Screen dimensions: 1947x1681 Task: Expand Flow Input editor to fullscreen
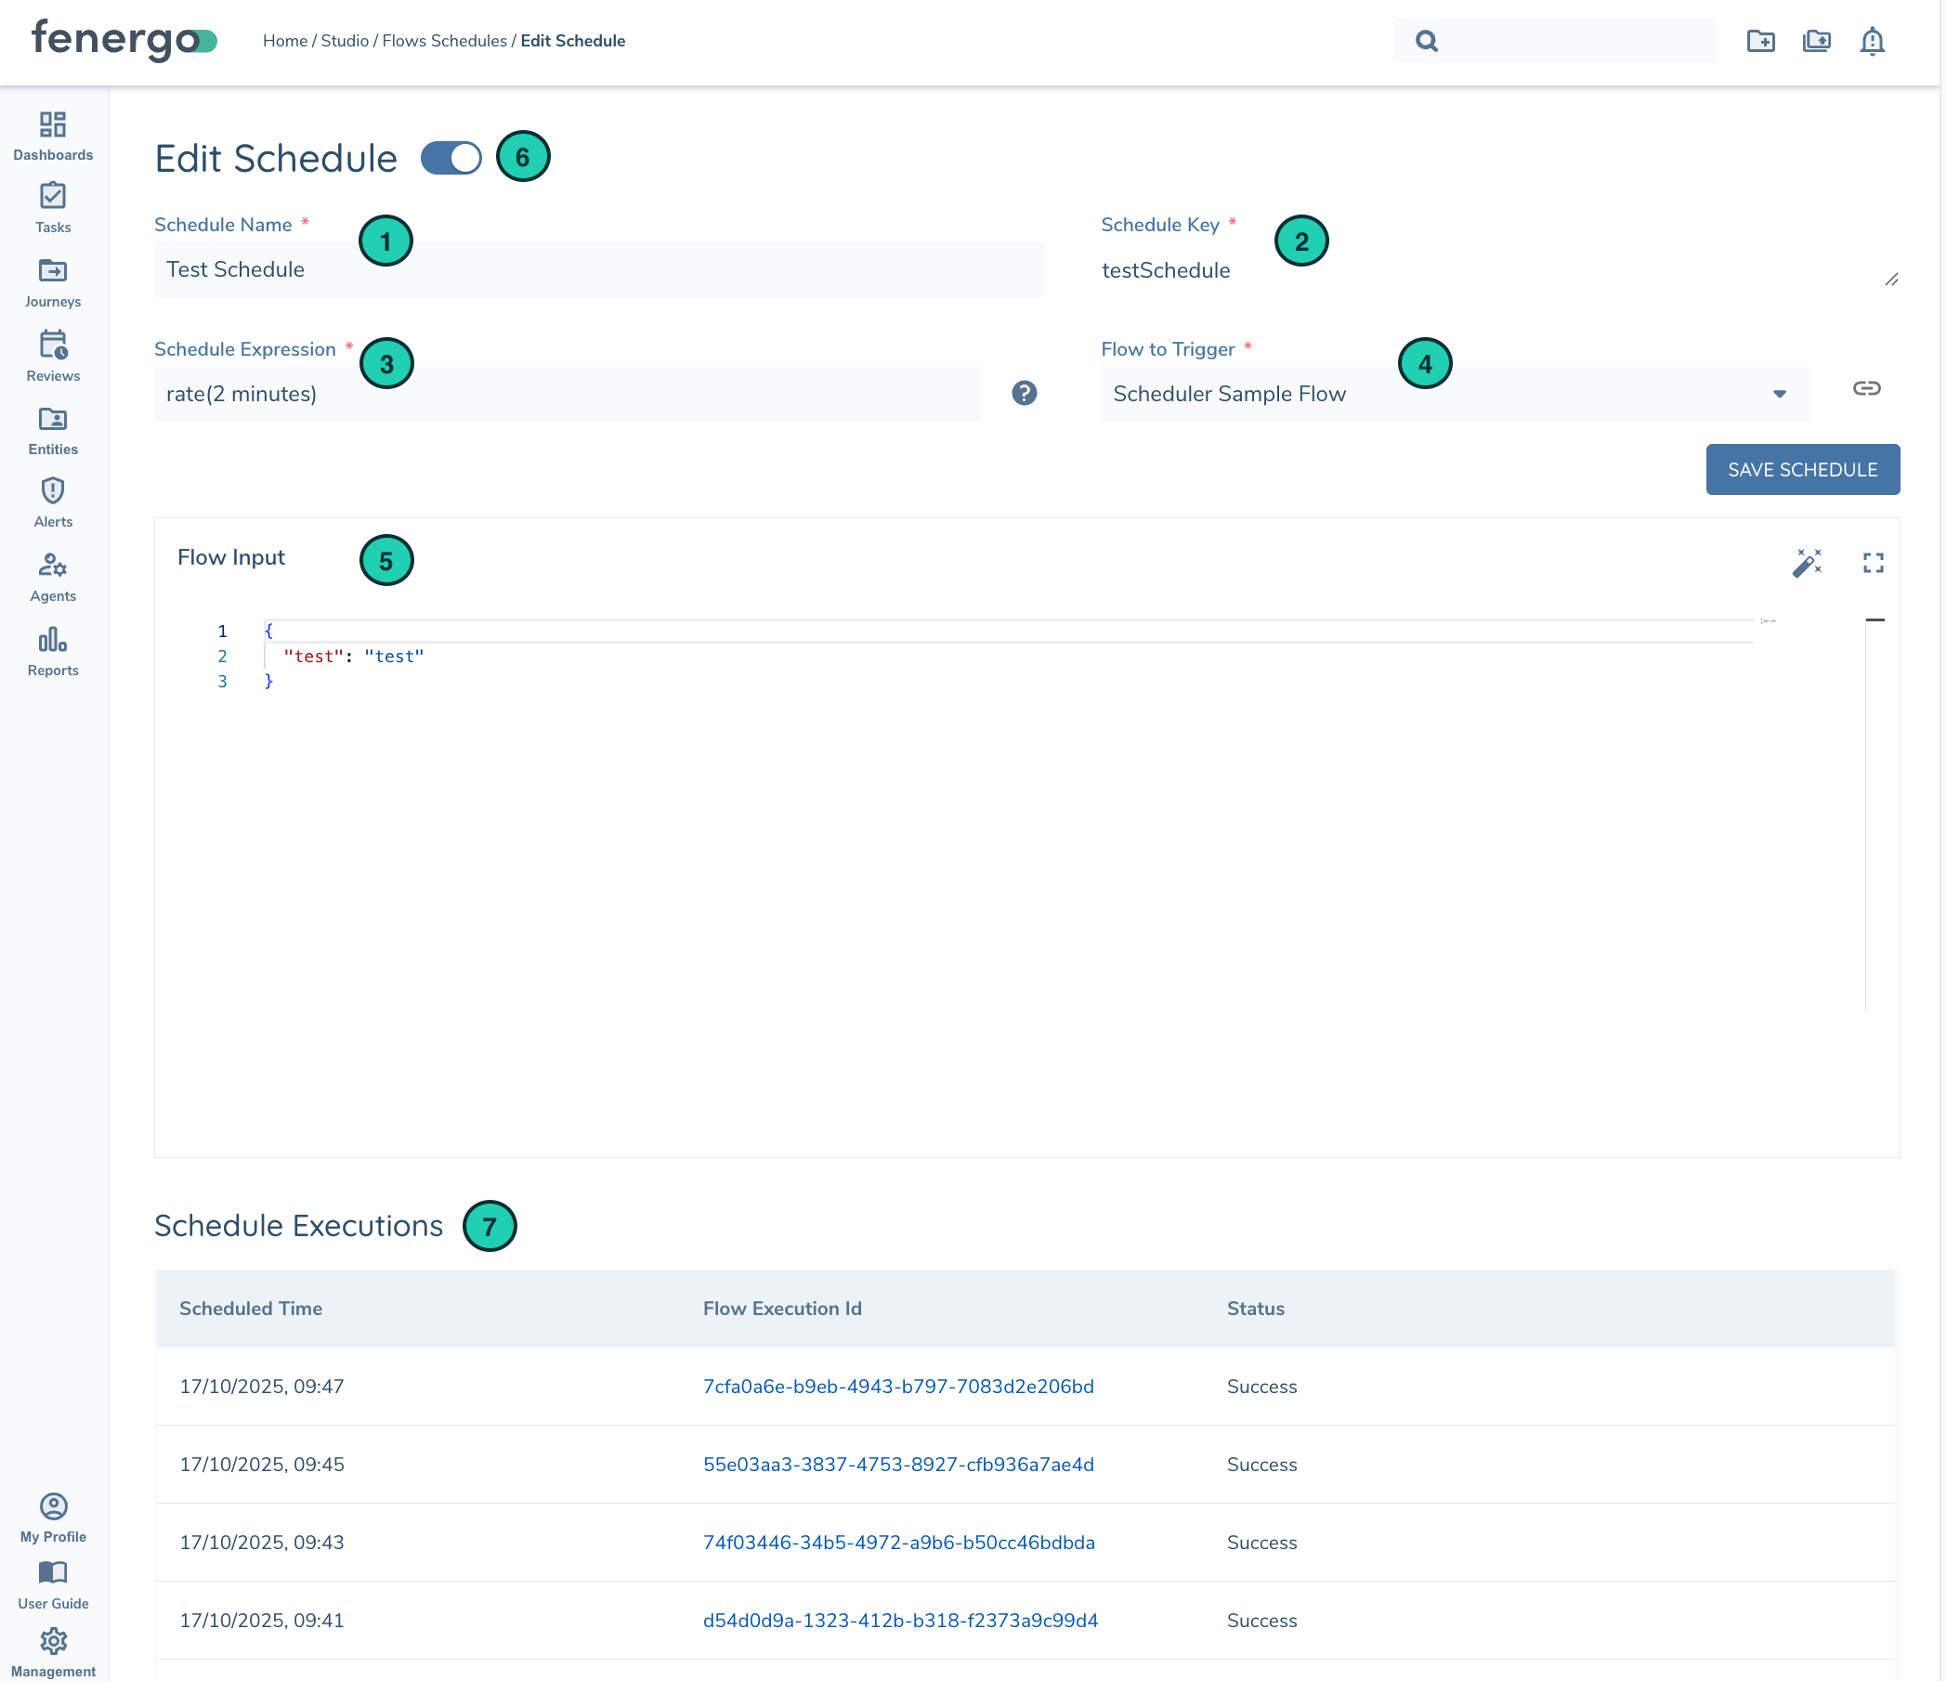(1873, 562)
